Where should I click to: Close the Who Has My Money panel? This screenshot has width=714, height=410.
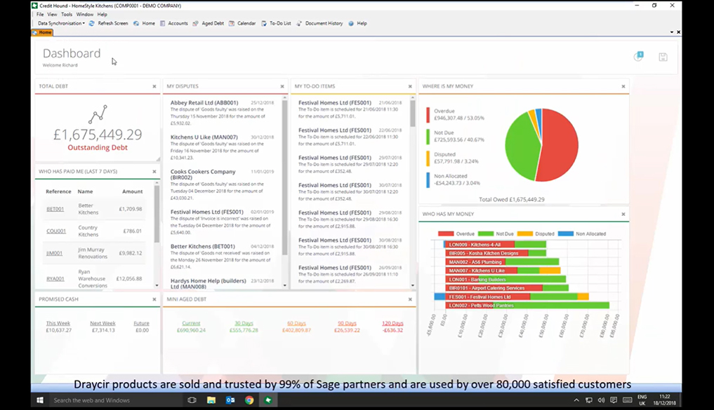623,214
